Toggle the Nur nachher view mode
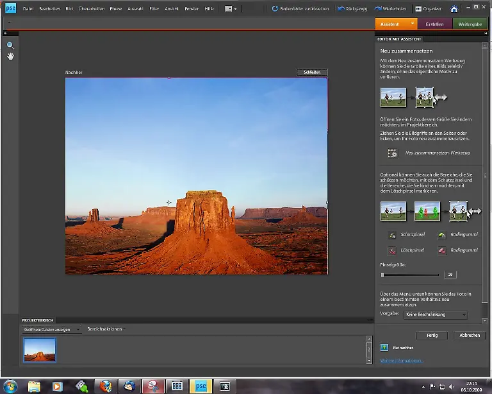Screen dimensions: 492x394 coord(384,347)
